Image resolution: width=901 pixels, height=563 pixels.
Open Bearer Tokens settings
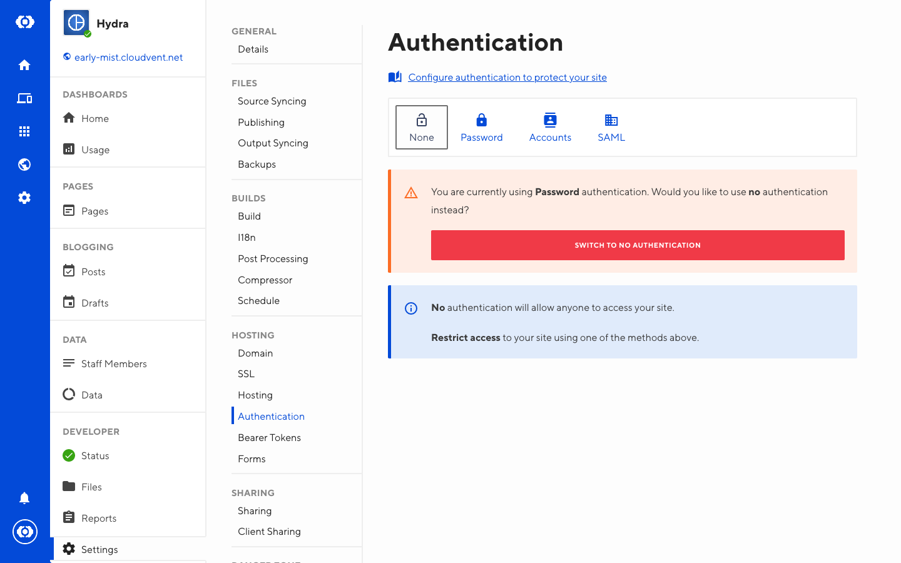[x=269, y=438]
